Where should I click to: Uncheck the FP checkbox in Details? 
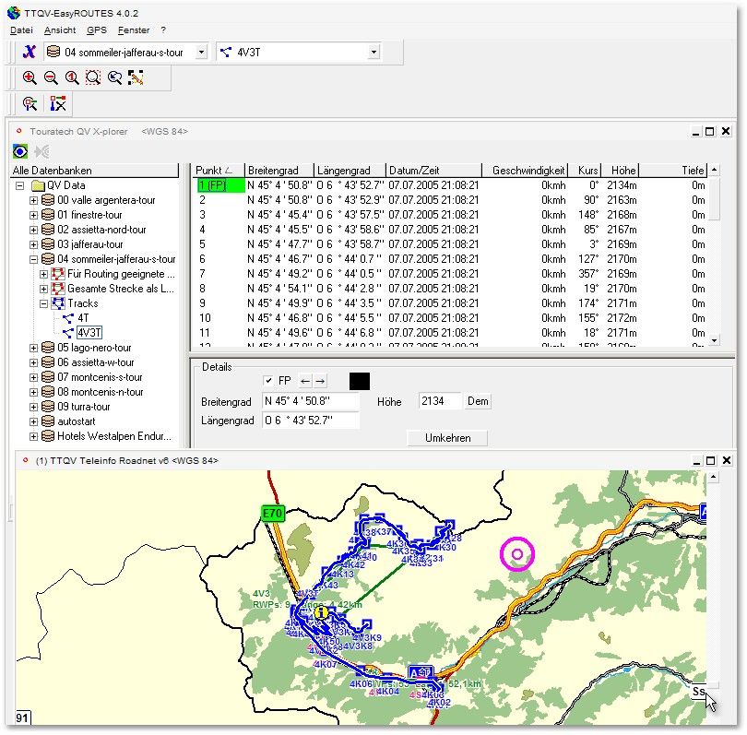tap(268, 381)
